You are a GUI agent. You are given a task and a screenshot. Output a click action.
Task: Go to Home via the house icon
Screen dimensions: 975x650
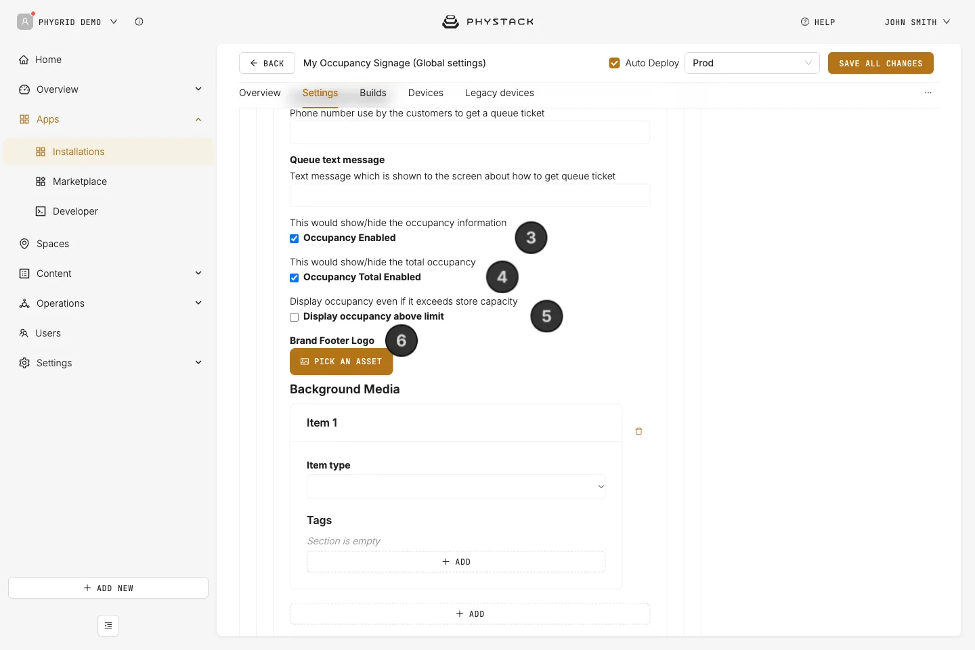(24, 60)
